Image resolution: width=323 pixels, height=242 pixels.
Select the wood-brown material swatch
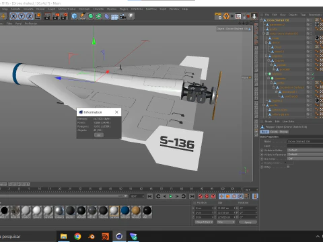coord(136,210)
